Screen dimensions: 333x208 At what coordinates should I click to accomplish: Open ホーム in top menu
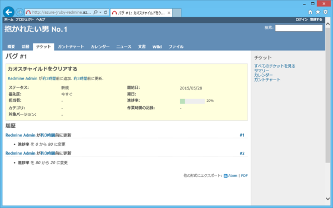(x=9, y=19)
